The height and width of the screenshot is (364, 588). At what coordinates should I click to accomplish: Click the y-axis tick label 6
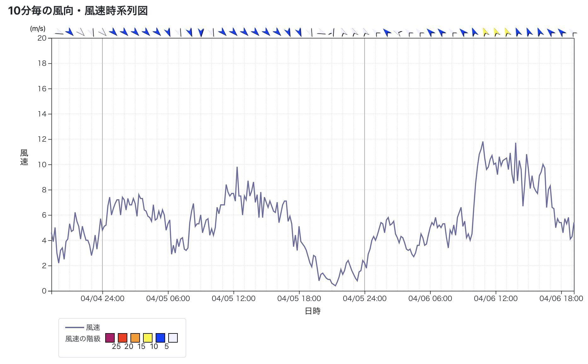tap(44, 215)
